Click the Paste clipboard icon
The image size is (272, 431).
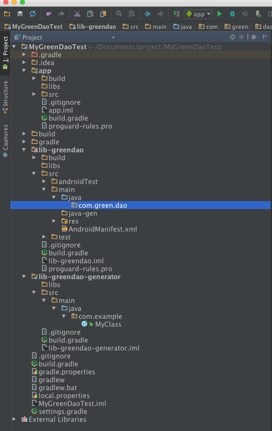(x=103, y=14)
